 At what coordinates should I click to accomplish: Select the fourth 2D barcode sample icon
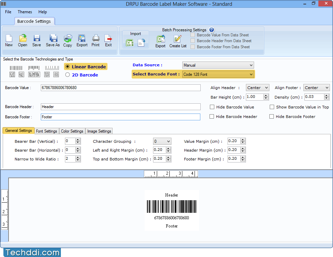click(x=47, y=74)
